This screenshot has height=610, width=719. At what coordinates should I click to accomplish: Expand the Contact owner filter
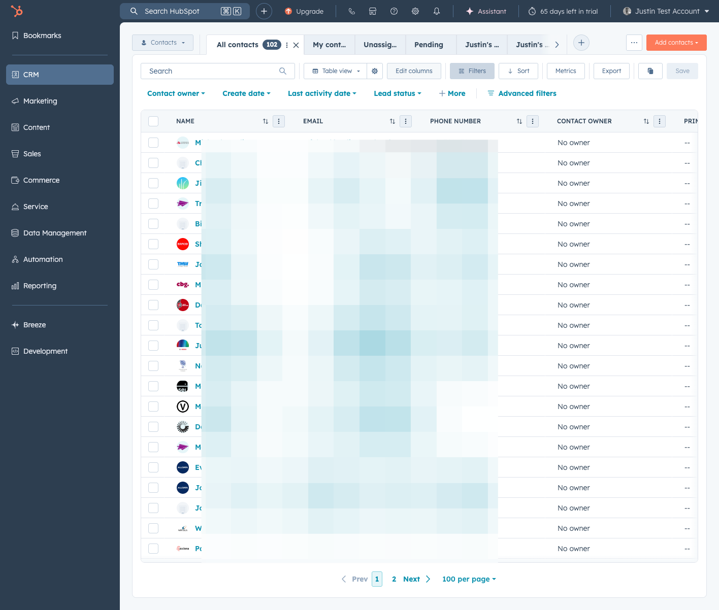176,93
